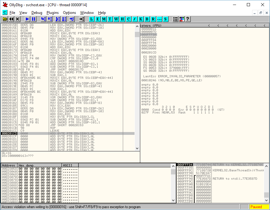Click the Step into toolbar icon
This screenshot has height=210, width=270.
click(x=43, y=19)
